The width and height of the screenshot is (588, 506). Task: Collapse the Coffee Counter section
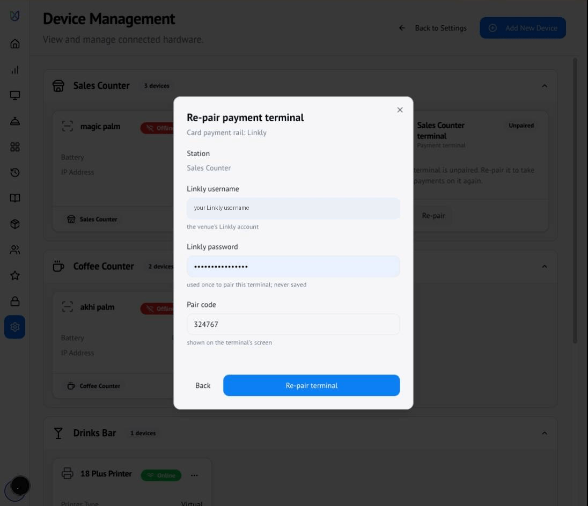click(x=545, y=266)
